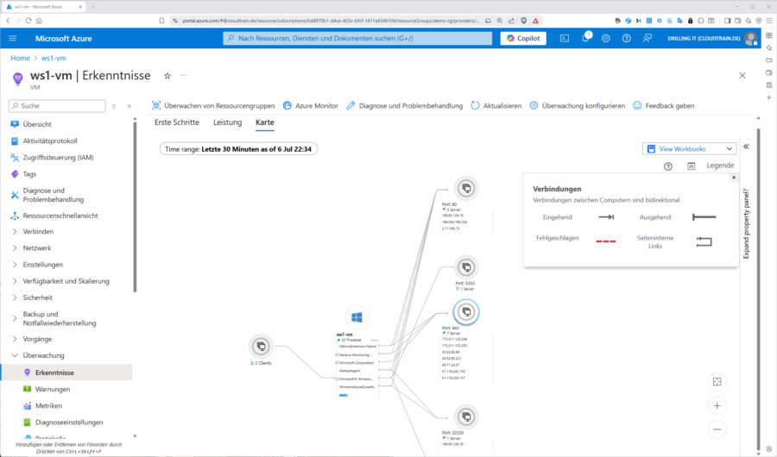
Task: Click the ws1-vm Windows machine icon
Action: [x=357, y=317]
